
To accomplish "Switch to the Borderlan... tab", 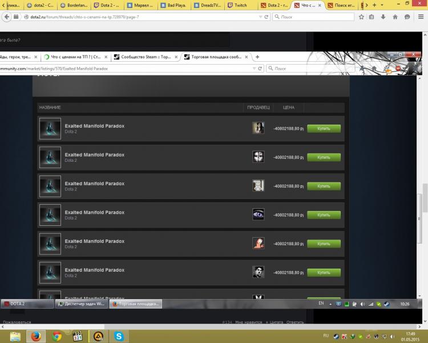I will click(x=74, y=5).
